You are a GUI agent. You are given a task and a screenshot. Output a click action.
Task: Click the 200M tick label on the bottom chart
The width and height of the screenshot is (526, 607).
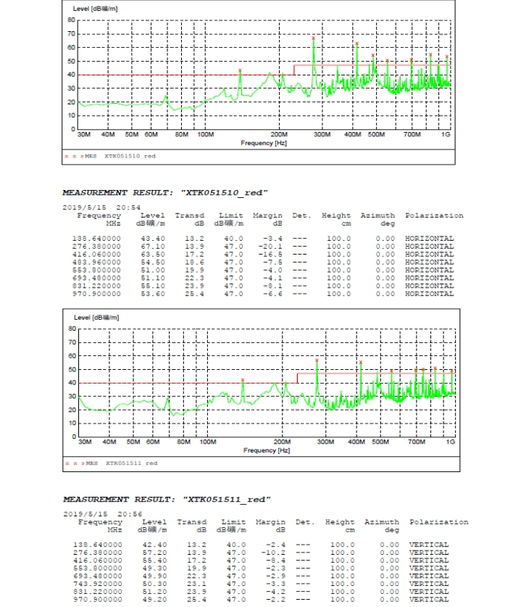coord(283,442)
